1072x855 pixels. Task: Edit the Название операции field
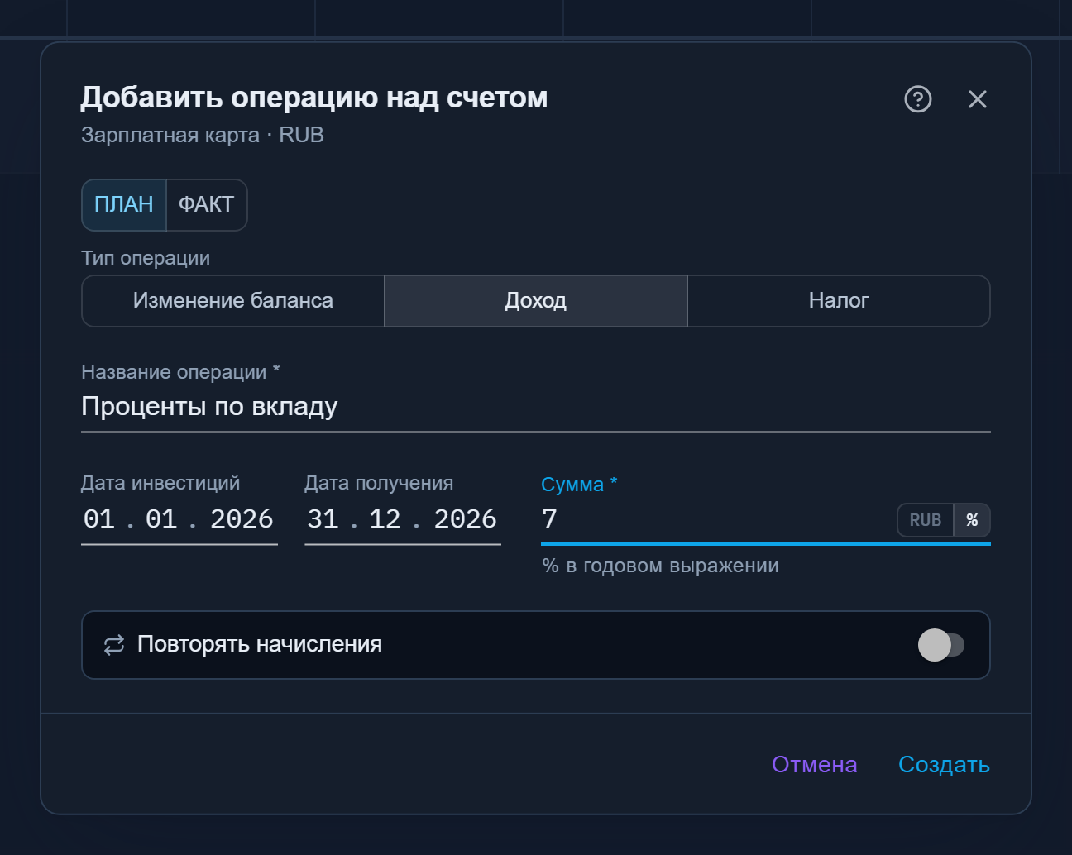[536, 407]
